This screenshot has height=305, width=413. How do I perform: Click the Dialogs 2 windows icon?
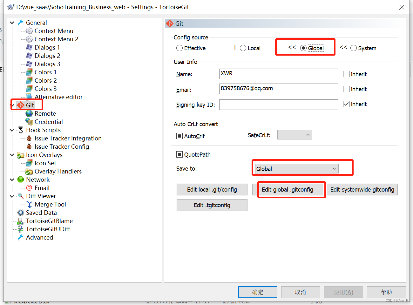pyautogui.click(x=29, y=56)
